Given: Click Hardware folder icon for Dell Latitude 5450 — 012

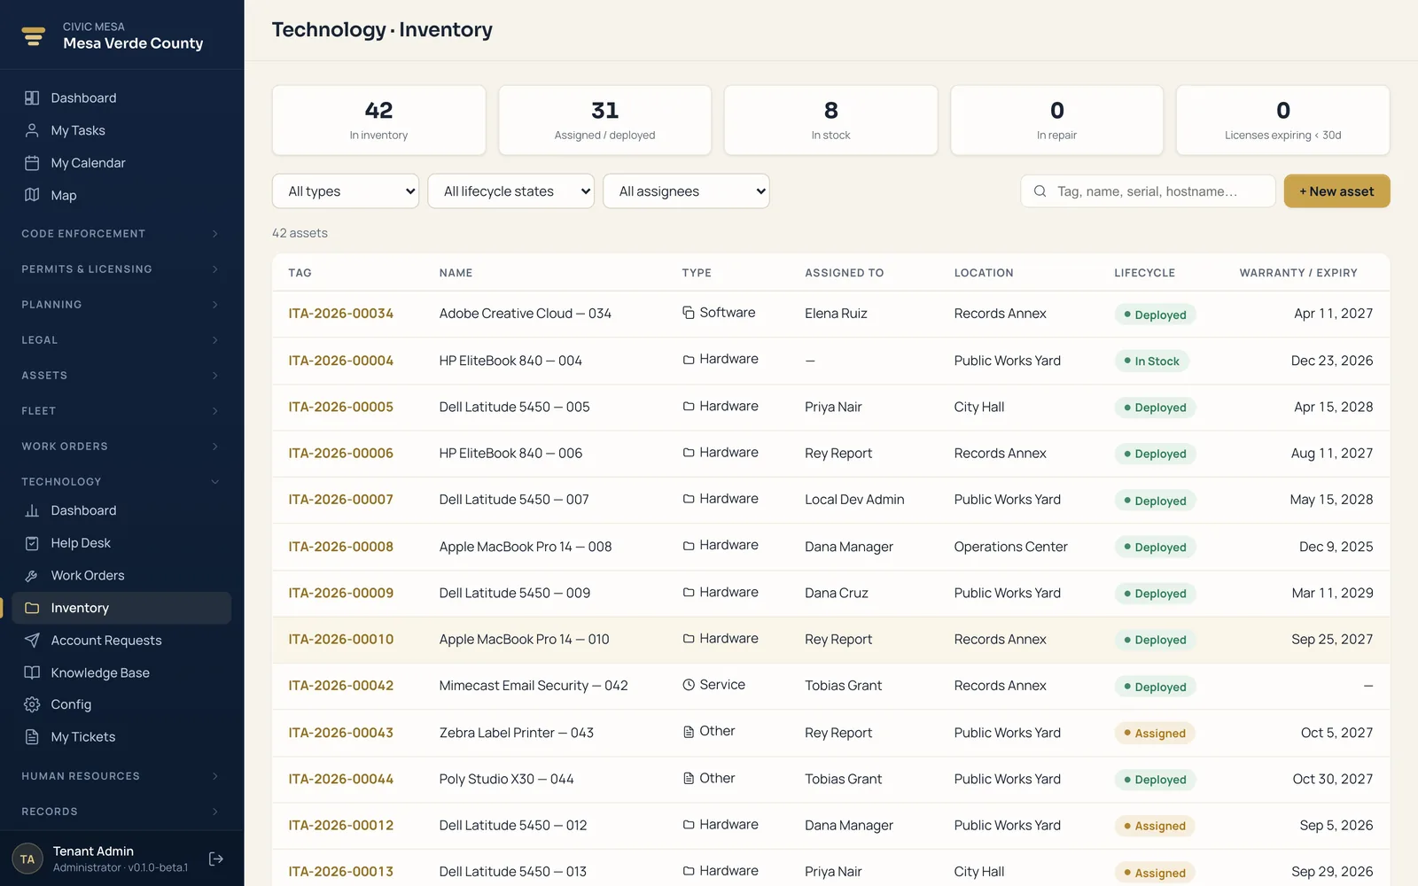Looking at the screenshot, I should tap(689, 825).
